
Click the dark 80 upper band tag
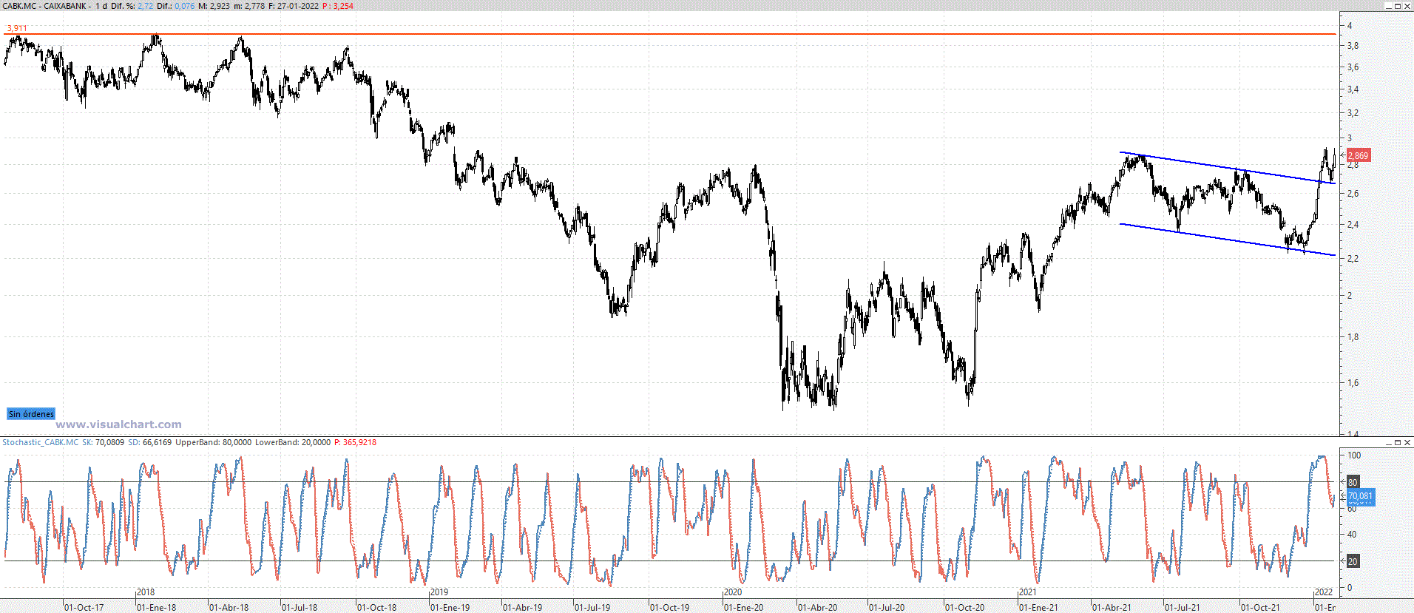tap(1353, 482)
